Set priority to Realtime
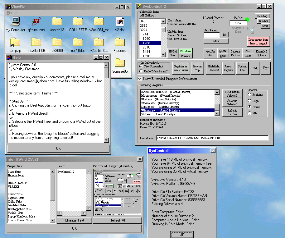 249,95
